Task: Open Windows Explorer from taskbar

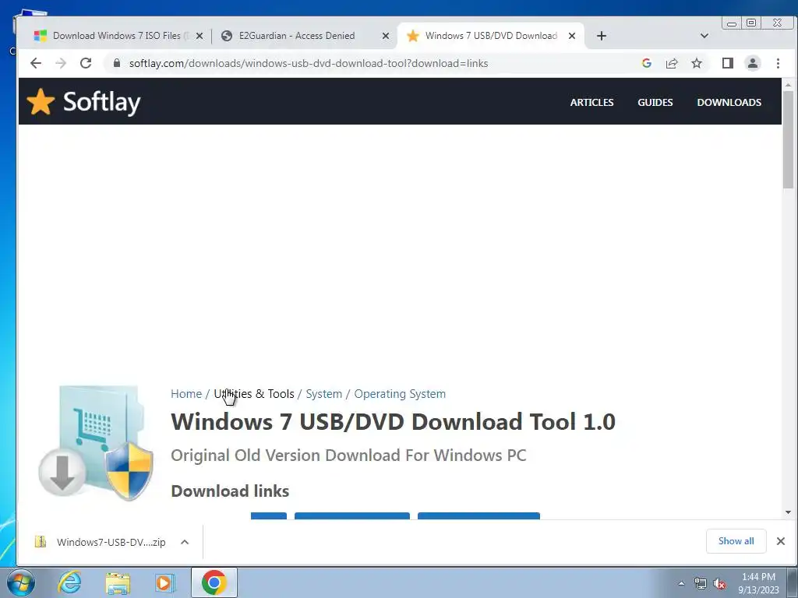Action: coord(118,583)
